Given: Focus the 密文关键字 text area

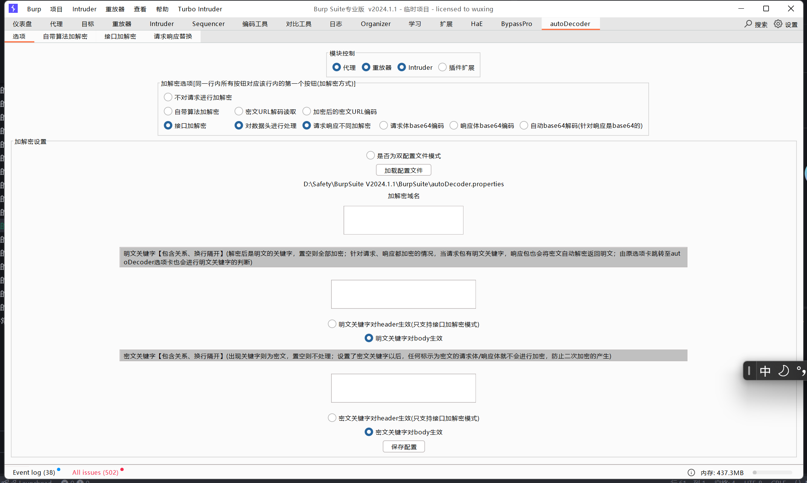Looking at the screenshot, I should point(403,388).
